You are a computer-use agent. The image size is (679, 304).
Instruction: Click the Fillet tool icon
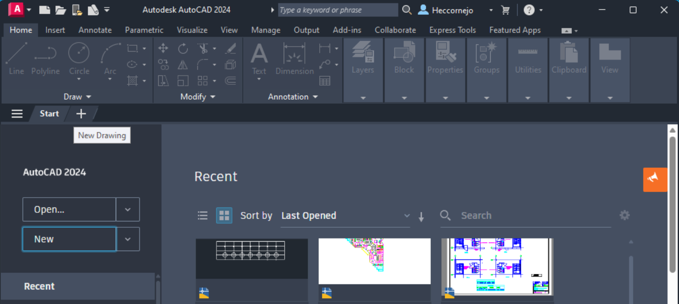[x=203, y=65]
